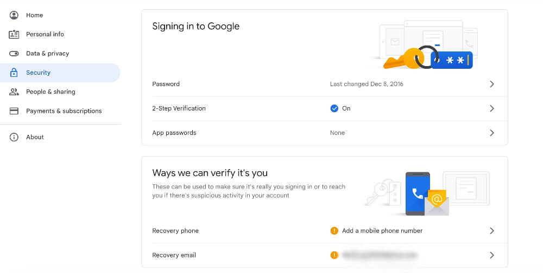Click the orange warning icon beside Recovery phone

334,231
